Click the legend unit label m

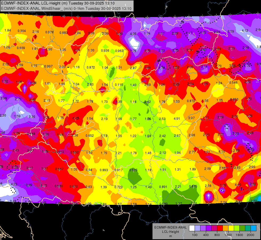click(170, 236)
